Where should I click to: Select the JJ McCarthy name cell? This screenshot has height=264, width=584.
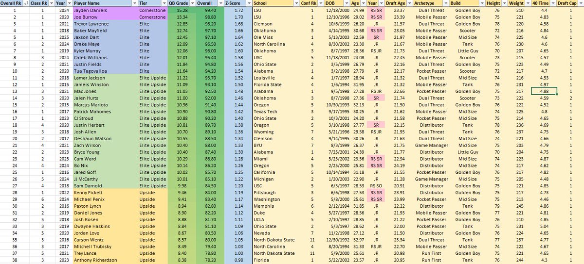click(x=105, y=179)
